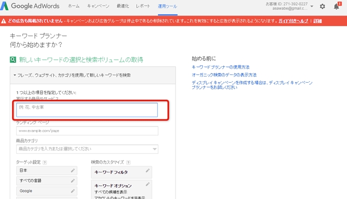Image resolution: width=347 pixels, height=199 pixels.
Task: Select the 運用ツール tab
Action: (167, 6)
